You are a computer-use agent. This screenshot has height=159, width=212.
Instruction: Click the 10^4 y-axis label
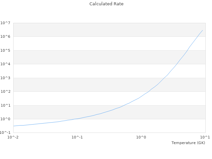(x=5, y=64)
